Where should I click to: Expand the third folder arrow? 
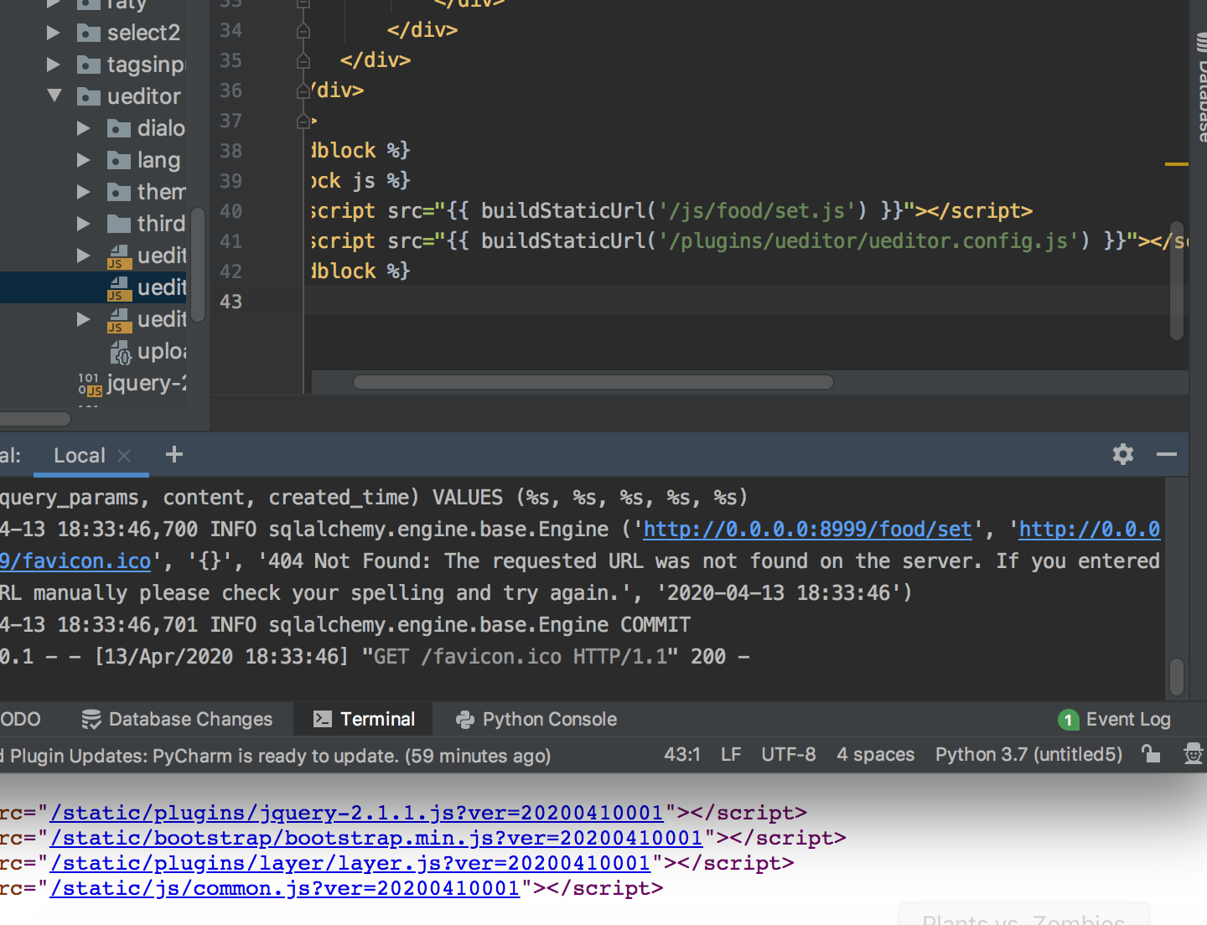[84, 224]
